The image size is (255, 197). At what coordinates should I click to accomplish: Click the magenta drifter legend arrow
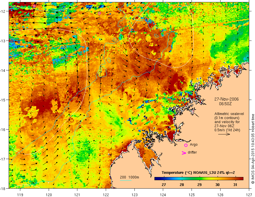point(184,153)
